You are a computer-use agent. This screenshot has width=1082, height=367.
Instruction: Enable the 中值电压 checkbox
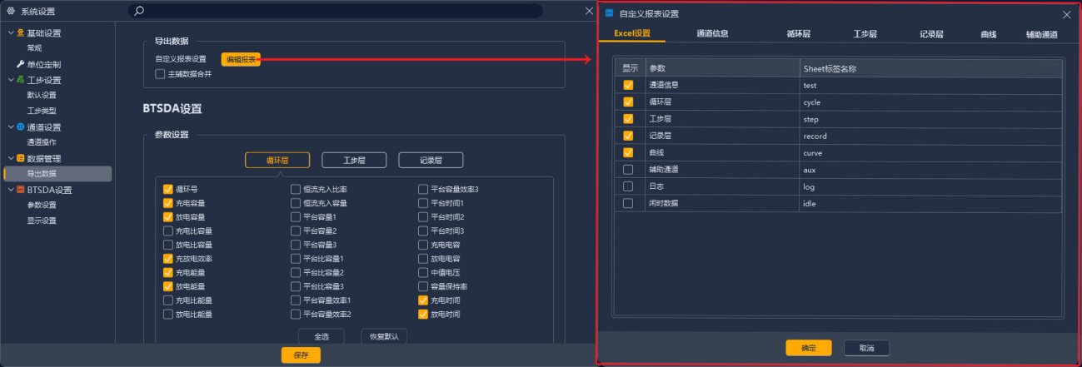pyautogui.click(x=423, y=272)
